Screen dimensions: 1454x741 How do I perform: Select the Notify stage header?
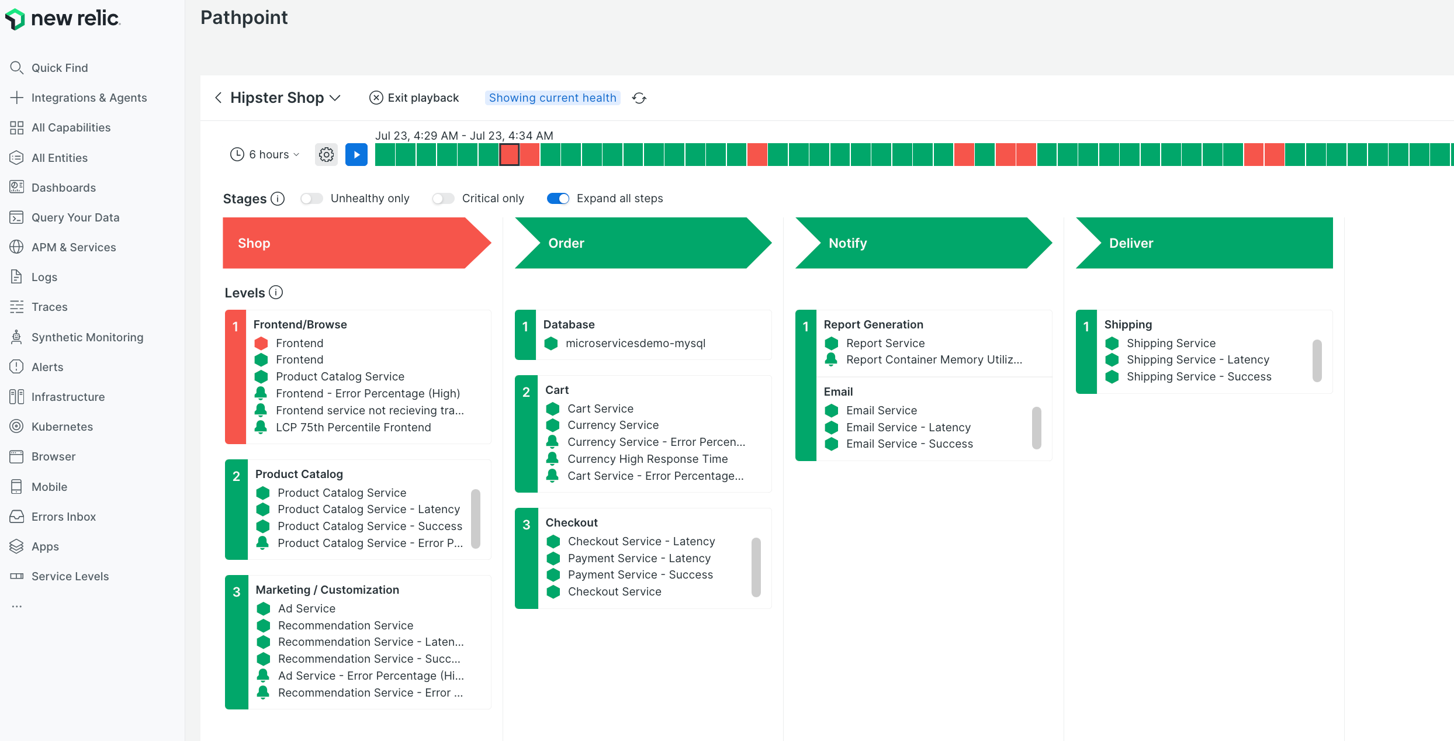[x=923, y=243]
